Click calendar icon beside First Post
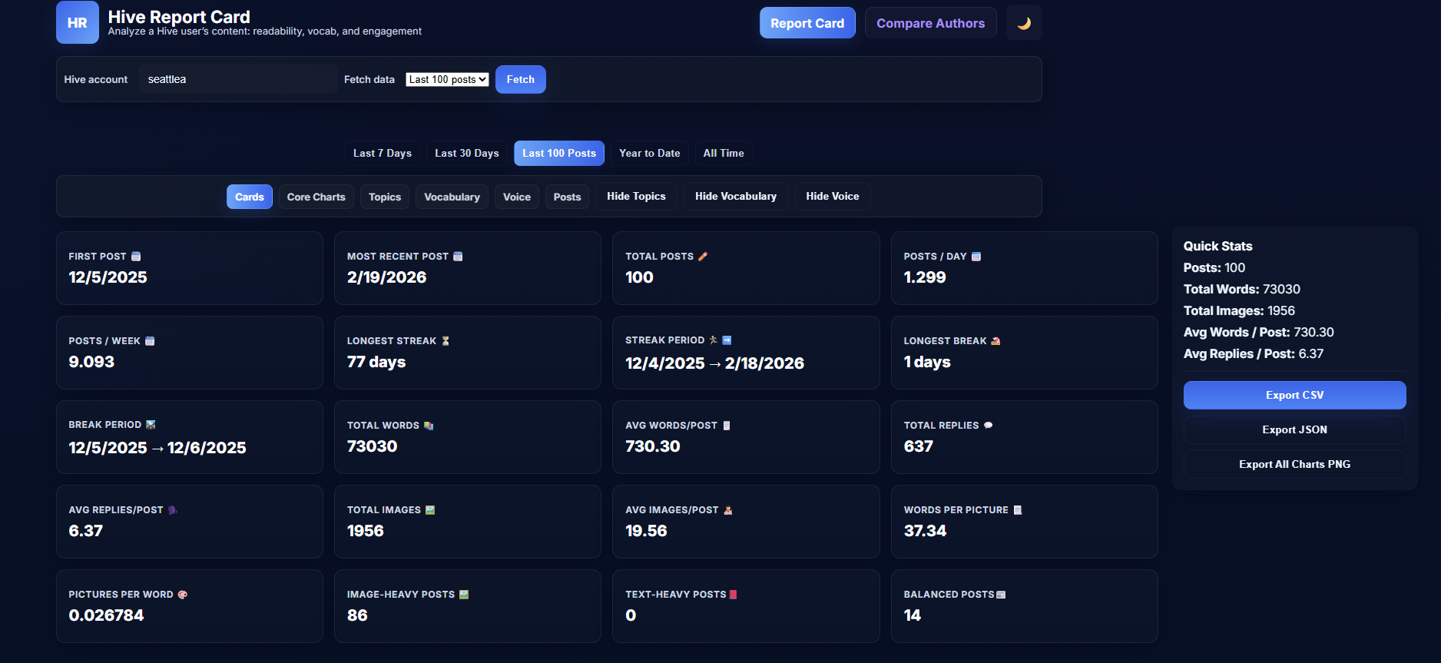This screenshot has width=1441, height=663. (x=136, y=257)
